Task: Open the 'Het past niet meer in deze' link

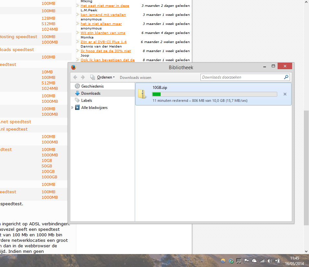Action: [x=105, y=6]
